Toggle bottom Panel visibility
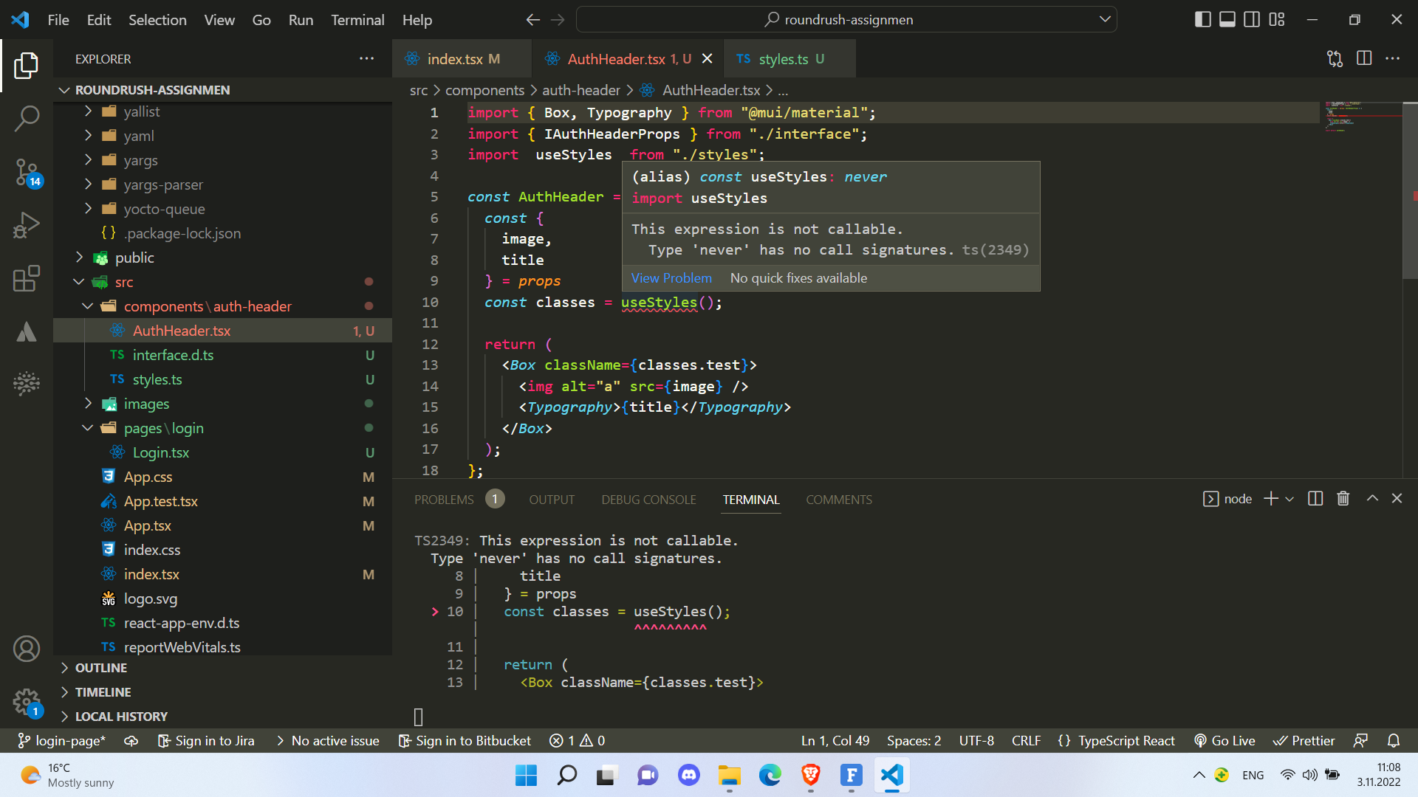Screen dimensions: 1418x797 click(x=1227, y=20)
